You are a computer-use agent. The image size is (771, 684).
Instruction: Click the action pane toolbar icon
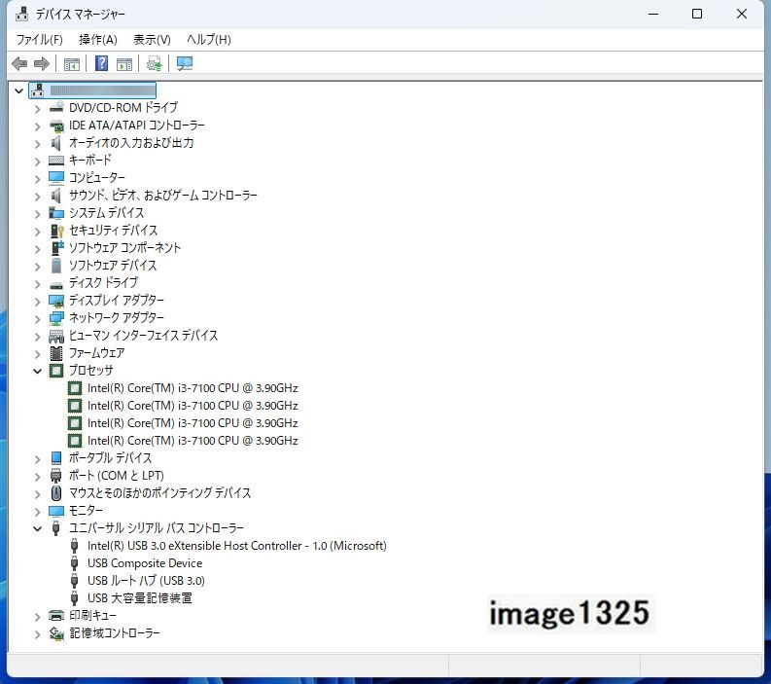pos(123,63)
